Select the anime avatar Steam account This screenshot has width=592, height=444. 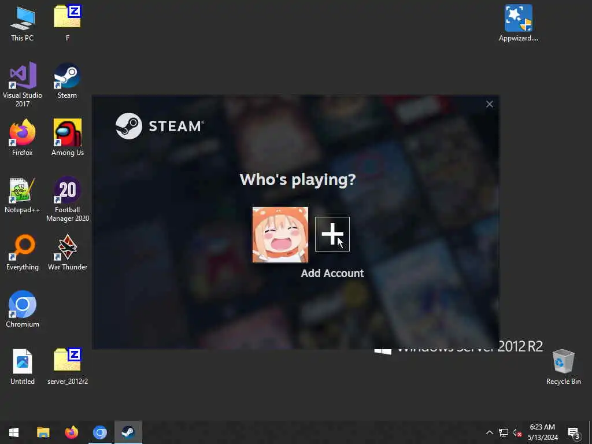click(280, 235)
